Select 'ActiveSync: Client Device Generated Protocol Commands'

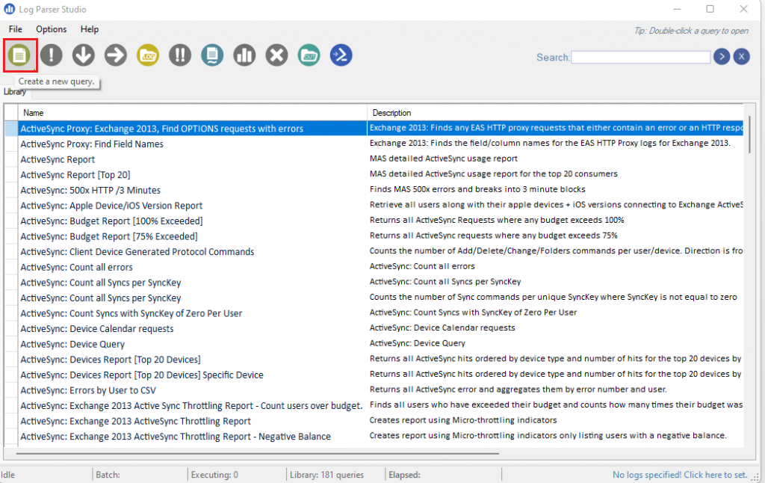coord(137,252)
